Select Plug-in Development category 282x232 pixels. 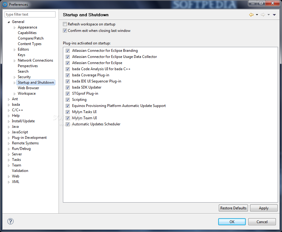pos(29,138)
